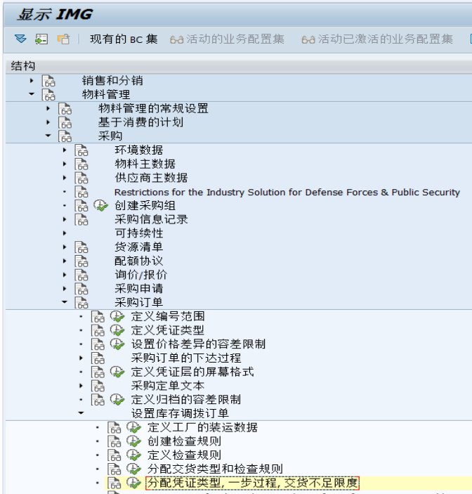Image resolution: width=472 pixels, height=494 pixels.
Task: Open documentation icon for 定义编号范围
Action: tap(98, 316)
